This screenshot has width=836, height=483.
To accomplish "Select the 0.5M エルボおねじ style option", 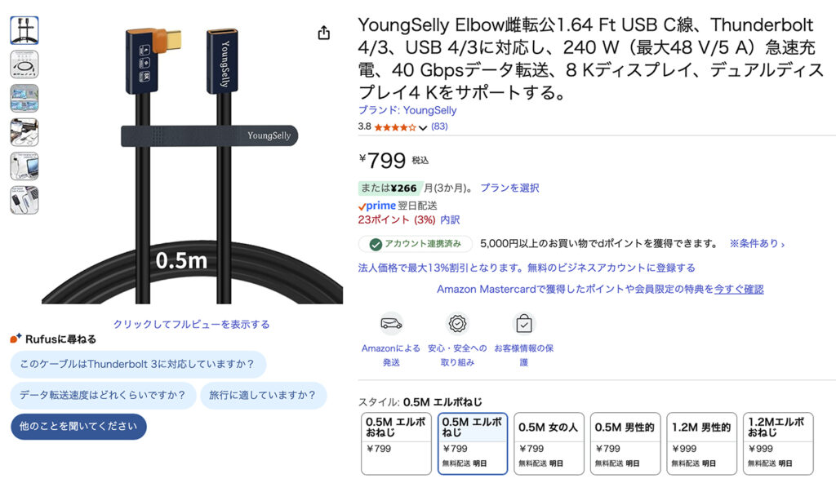I will click(396, 444).
